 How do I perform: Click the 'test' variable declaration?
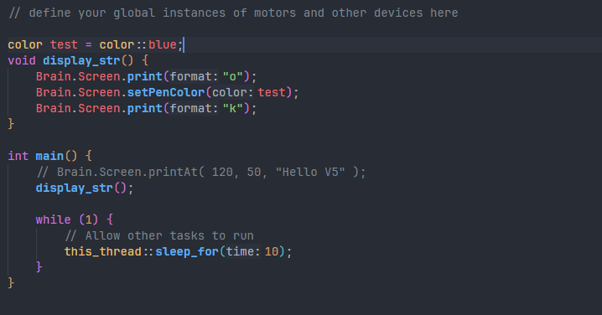point(64,44)
